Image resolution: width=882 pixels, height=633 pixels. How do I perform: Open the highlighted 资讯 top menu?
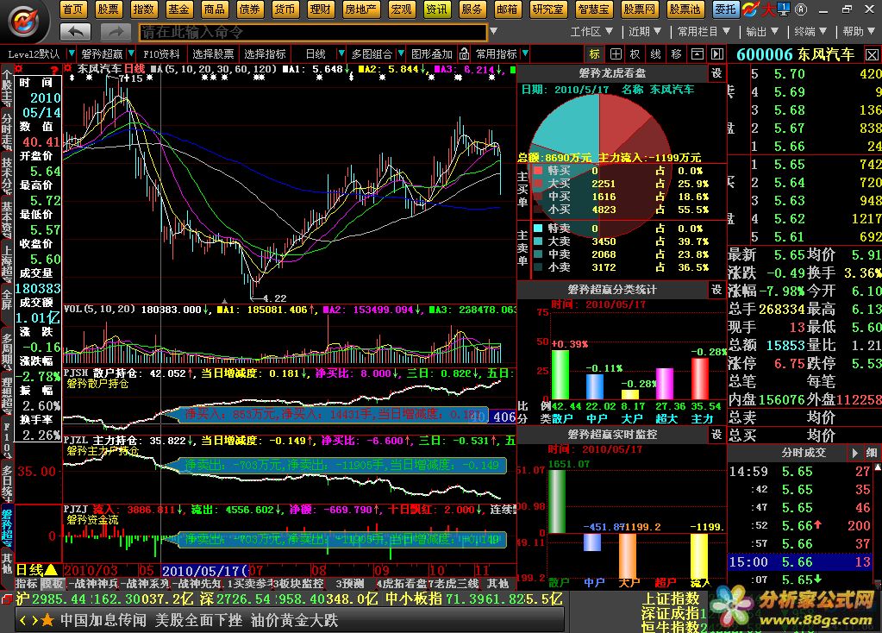(436, 9)
